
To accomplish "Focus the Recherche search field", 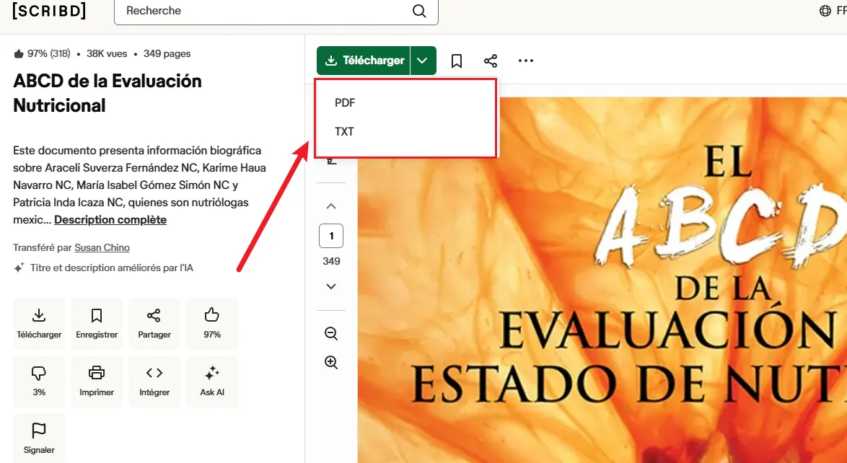I will click(x=276, y=11).
